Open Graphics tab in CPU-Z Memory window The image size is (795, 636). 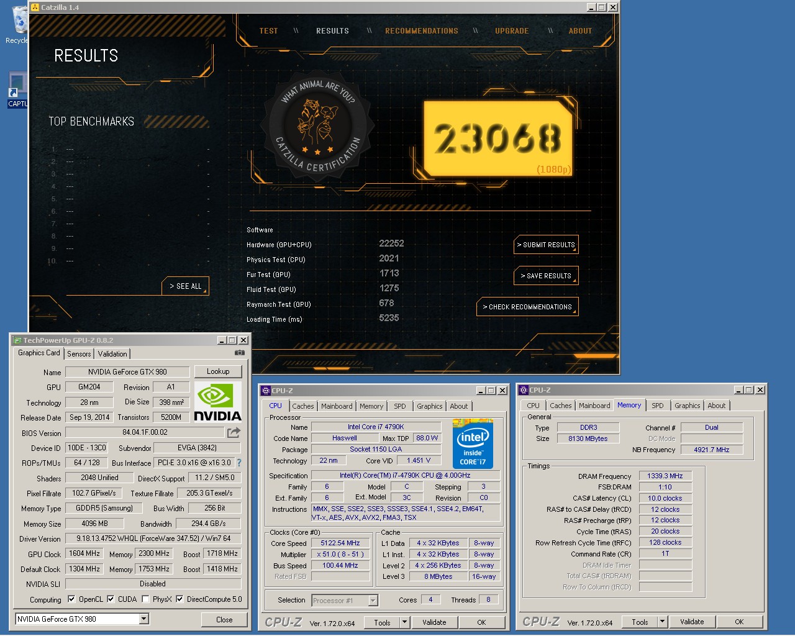click(687, 406)
